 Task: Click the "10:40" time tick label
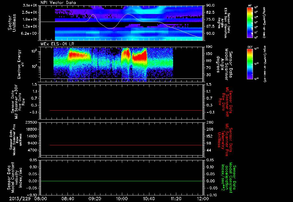tap(149, 199)
